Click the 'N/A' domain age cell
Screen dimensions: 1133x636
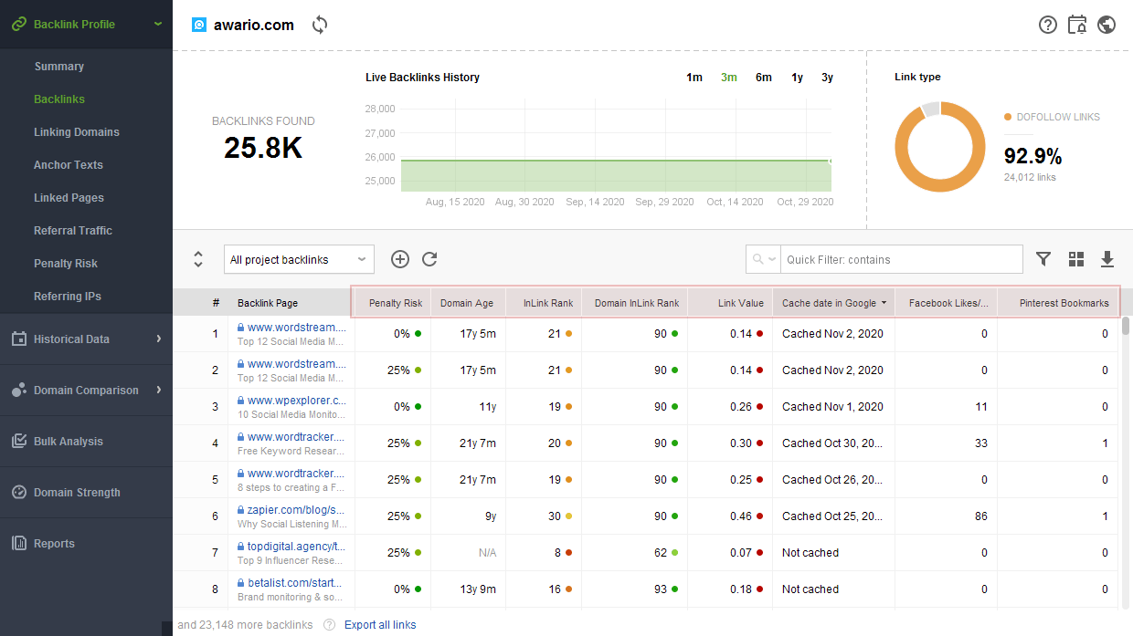[487, 553]
